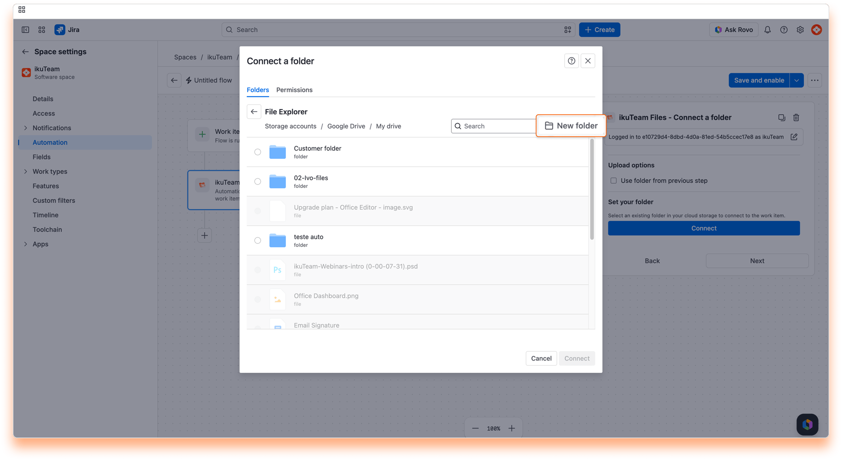The height and width of the screenshot is (460, 842).
Task: Expand the Apps section
Action: pyautogui.click(x=25, y=244)
